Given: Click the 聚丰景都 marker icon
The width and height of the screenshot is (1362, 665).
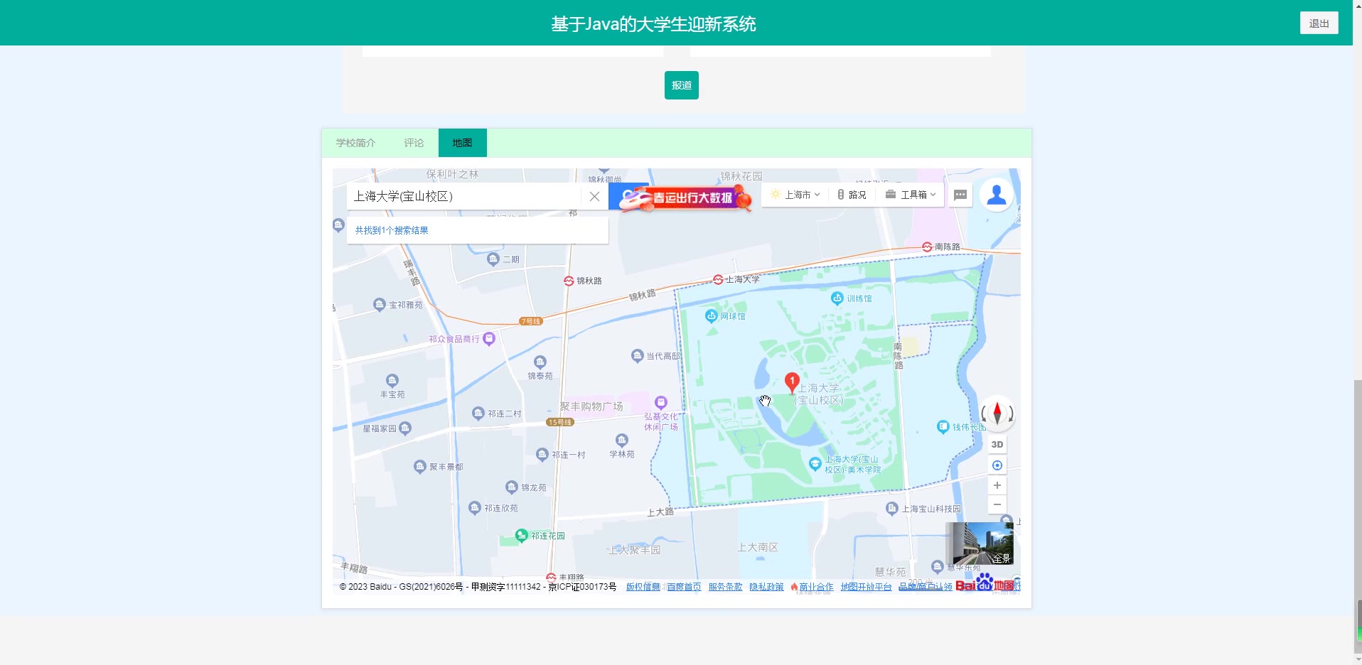Looking at the screenshot, I should pyautogui.click(x=419, y=467).
